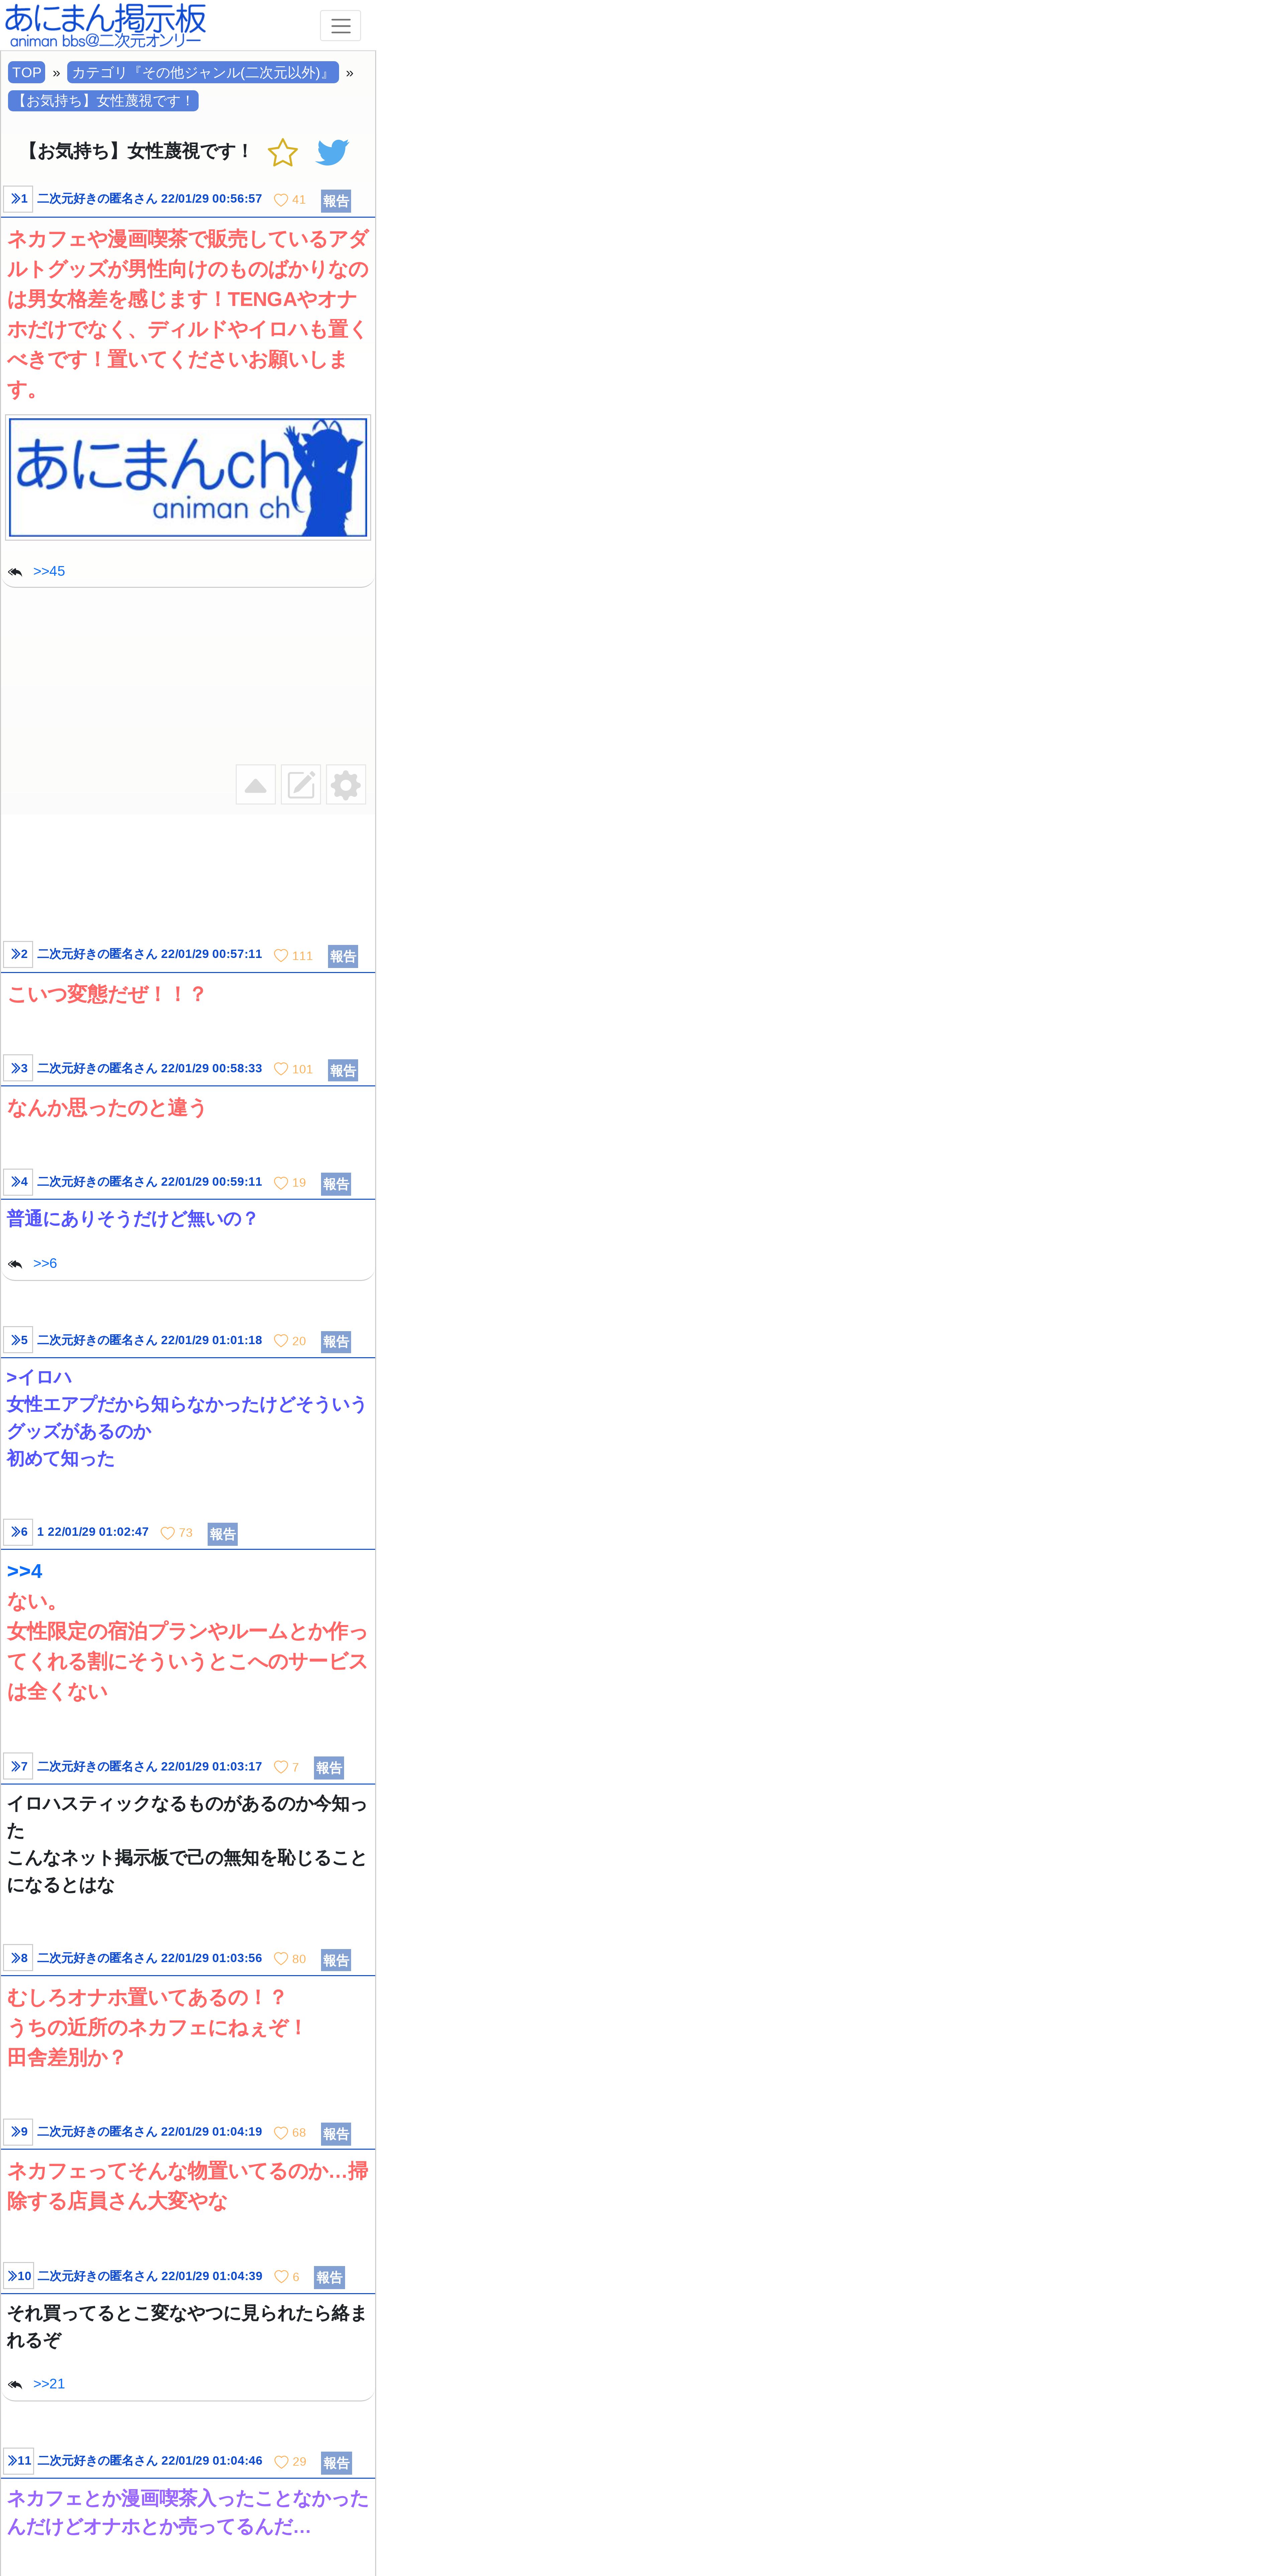Click the >>4 post number button
1288x2576 pixels.
[x=18, y=1182]
